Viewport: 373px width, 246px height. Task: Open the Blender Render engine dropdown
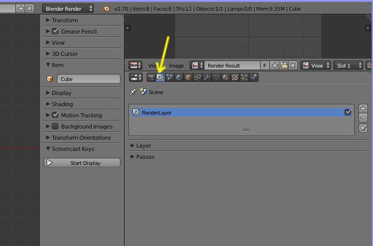68,8
